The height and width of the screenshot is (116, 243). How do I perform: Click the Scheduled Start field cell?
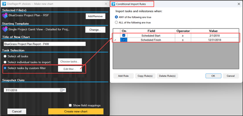point(151,36)
